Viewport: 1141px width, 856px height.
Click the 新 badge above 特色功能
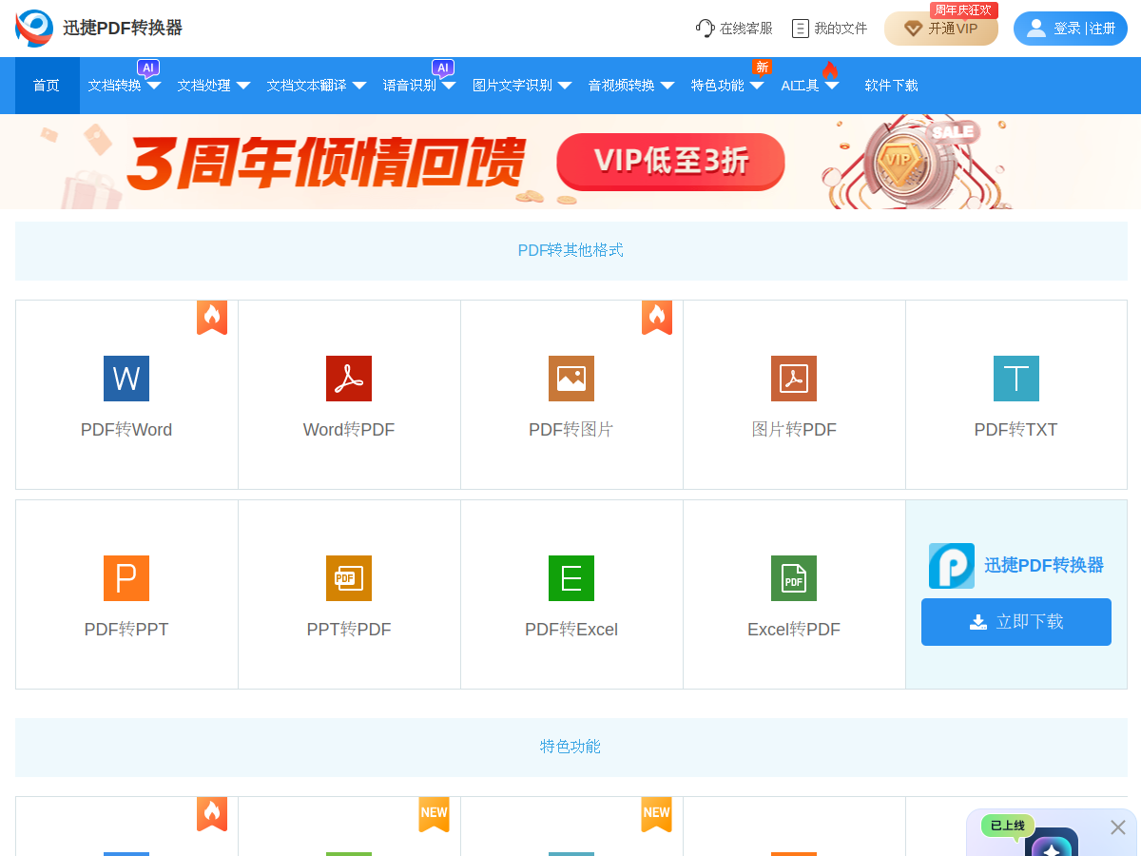pos(762,67)
